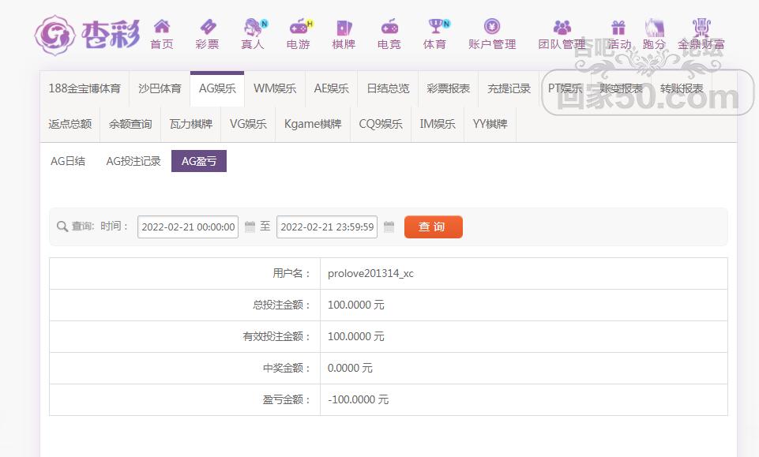Click the magnifier search icon beside 查询

tap(62, 227)
